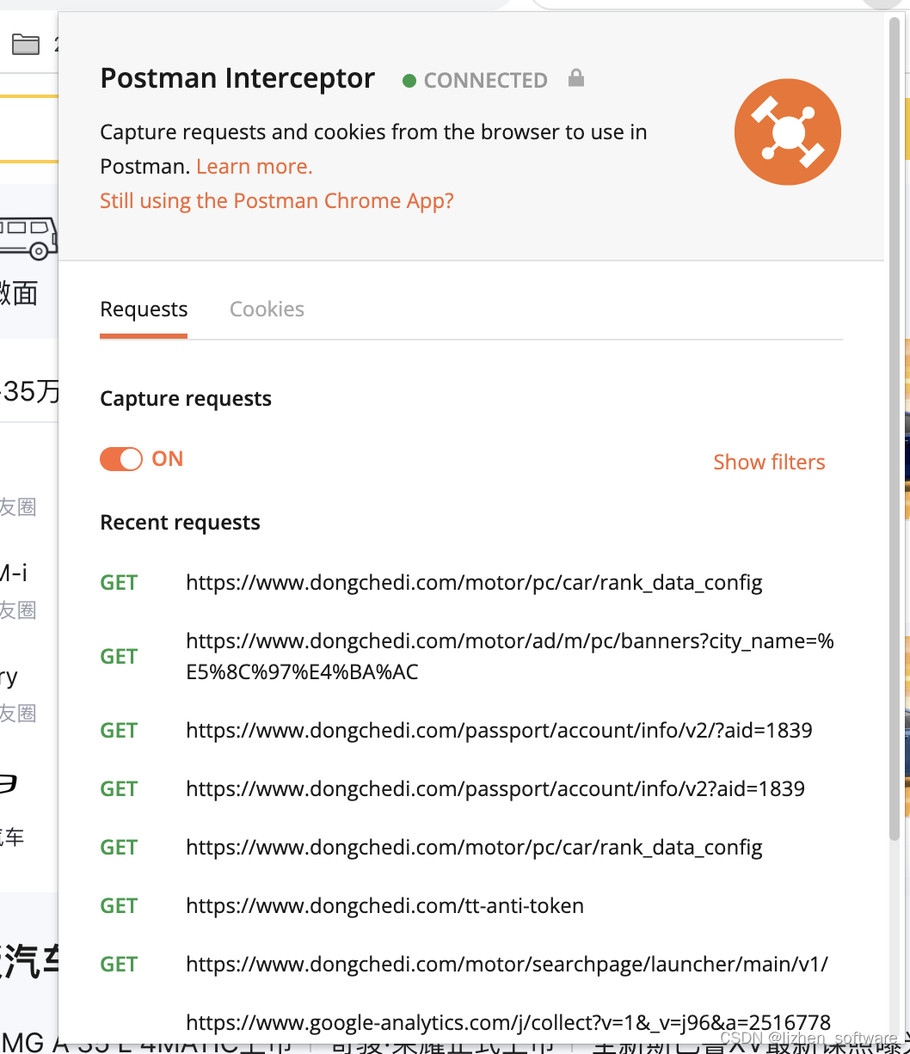910x1054 pixels.
Task: Click the Capture requests heading
Action: (x=186, y=399)
